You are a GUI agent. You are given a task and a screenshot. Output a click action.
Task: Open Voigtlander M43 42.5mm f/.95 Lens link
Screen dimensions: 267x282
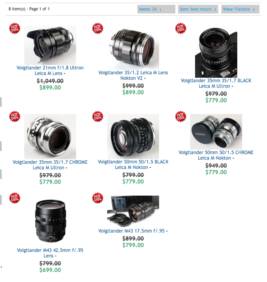[50, 253]
